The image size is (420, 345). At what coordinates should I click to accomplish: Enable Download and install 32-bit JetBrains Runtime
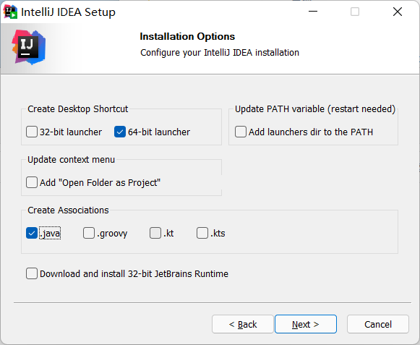(32, 273)
